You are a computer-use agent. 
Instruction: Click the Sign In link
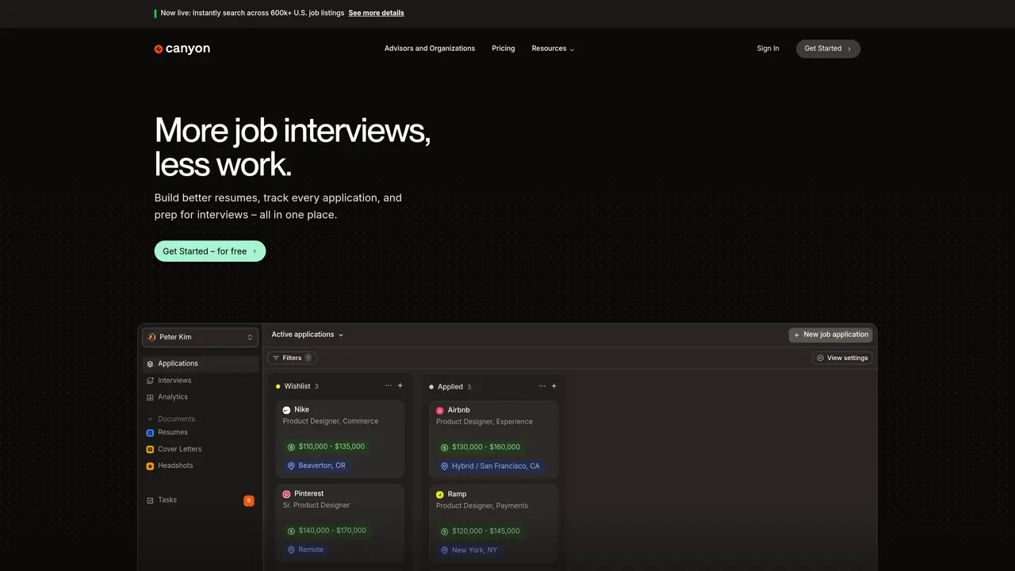[x=768, y=49]
